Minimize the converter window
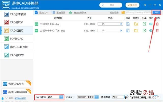The width and height of the screenshot is (163, 102). click(150, 5)
